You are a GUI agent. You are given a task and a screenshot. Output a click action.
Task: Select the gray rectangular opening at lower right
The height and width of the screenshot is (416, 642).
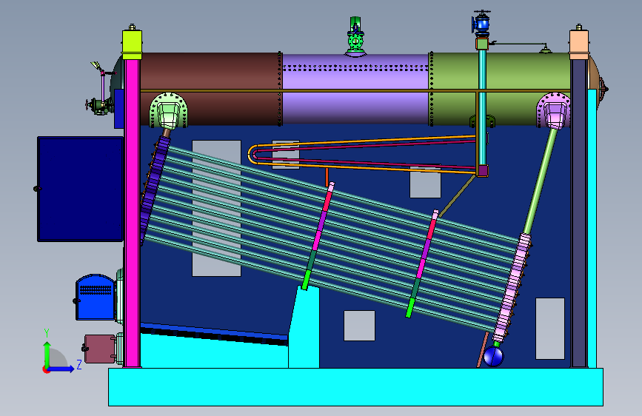tap(550, 329)
